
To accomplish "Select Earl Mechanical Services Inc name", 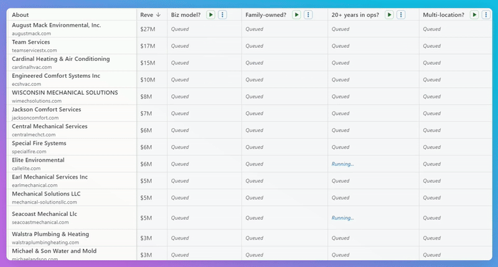I will click(50, 177).
